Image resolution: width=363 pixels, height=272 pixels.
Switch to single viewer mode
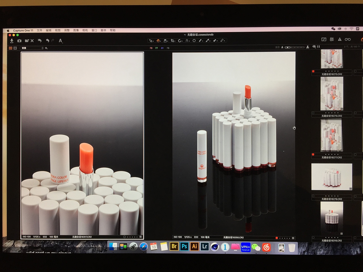coord(15,48)
